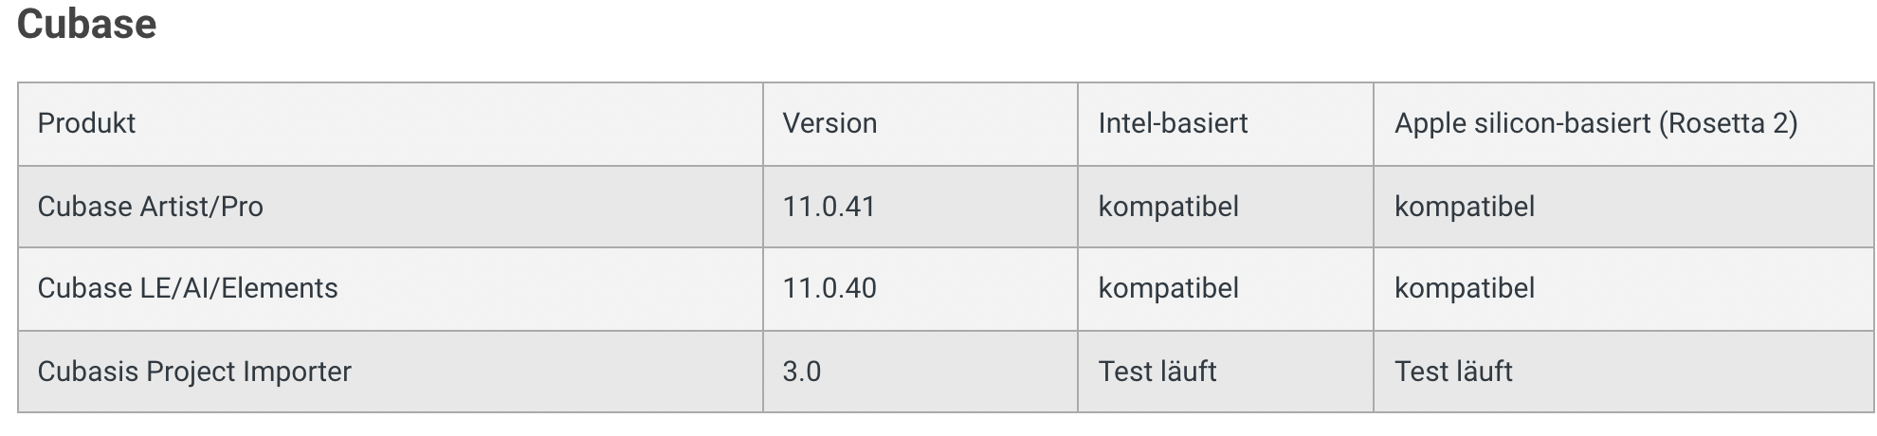
Task: Select the Cubasis Project Importer cell
Action: (194, 372)
